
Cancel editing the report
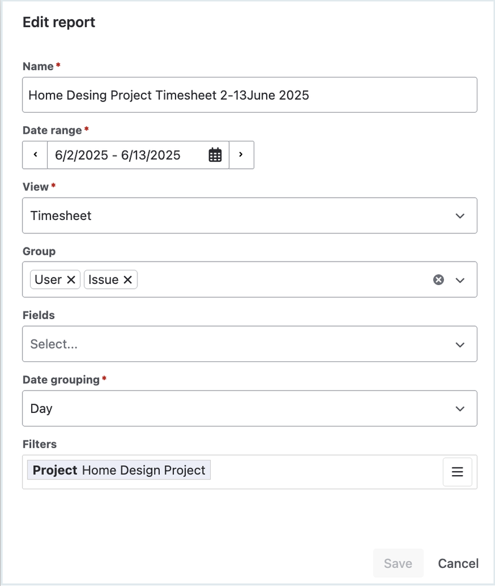point(458,564)
